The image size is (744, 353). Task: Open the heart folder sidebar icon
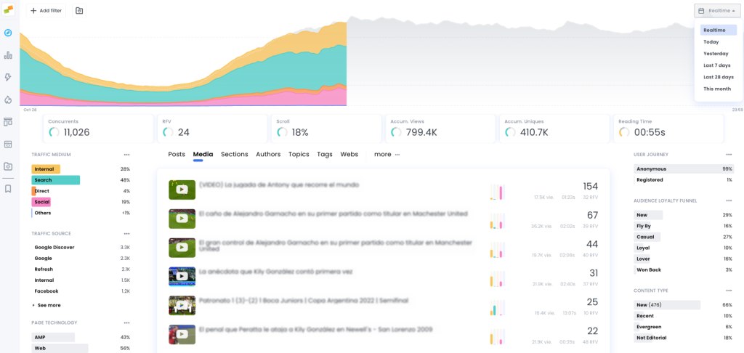click(x=7, y=166)
